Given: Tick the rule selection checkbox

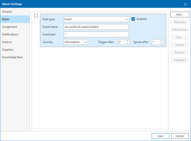Looking at the screenshot, I should coord(36,16).
